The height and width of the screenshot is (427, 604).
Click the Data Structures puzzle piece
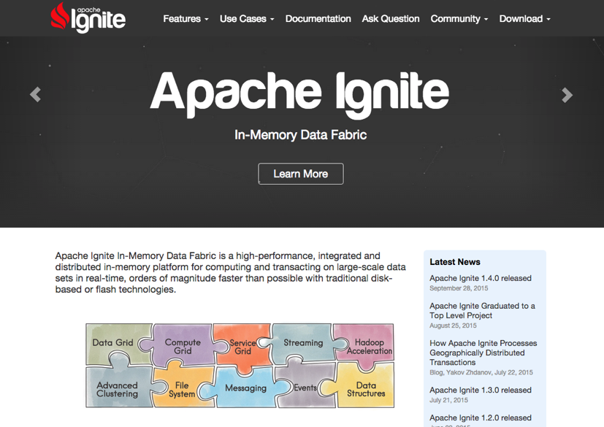366,389
